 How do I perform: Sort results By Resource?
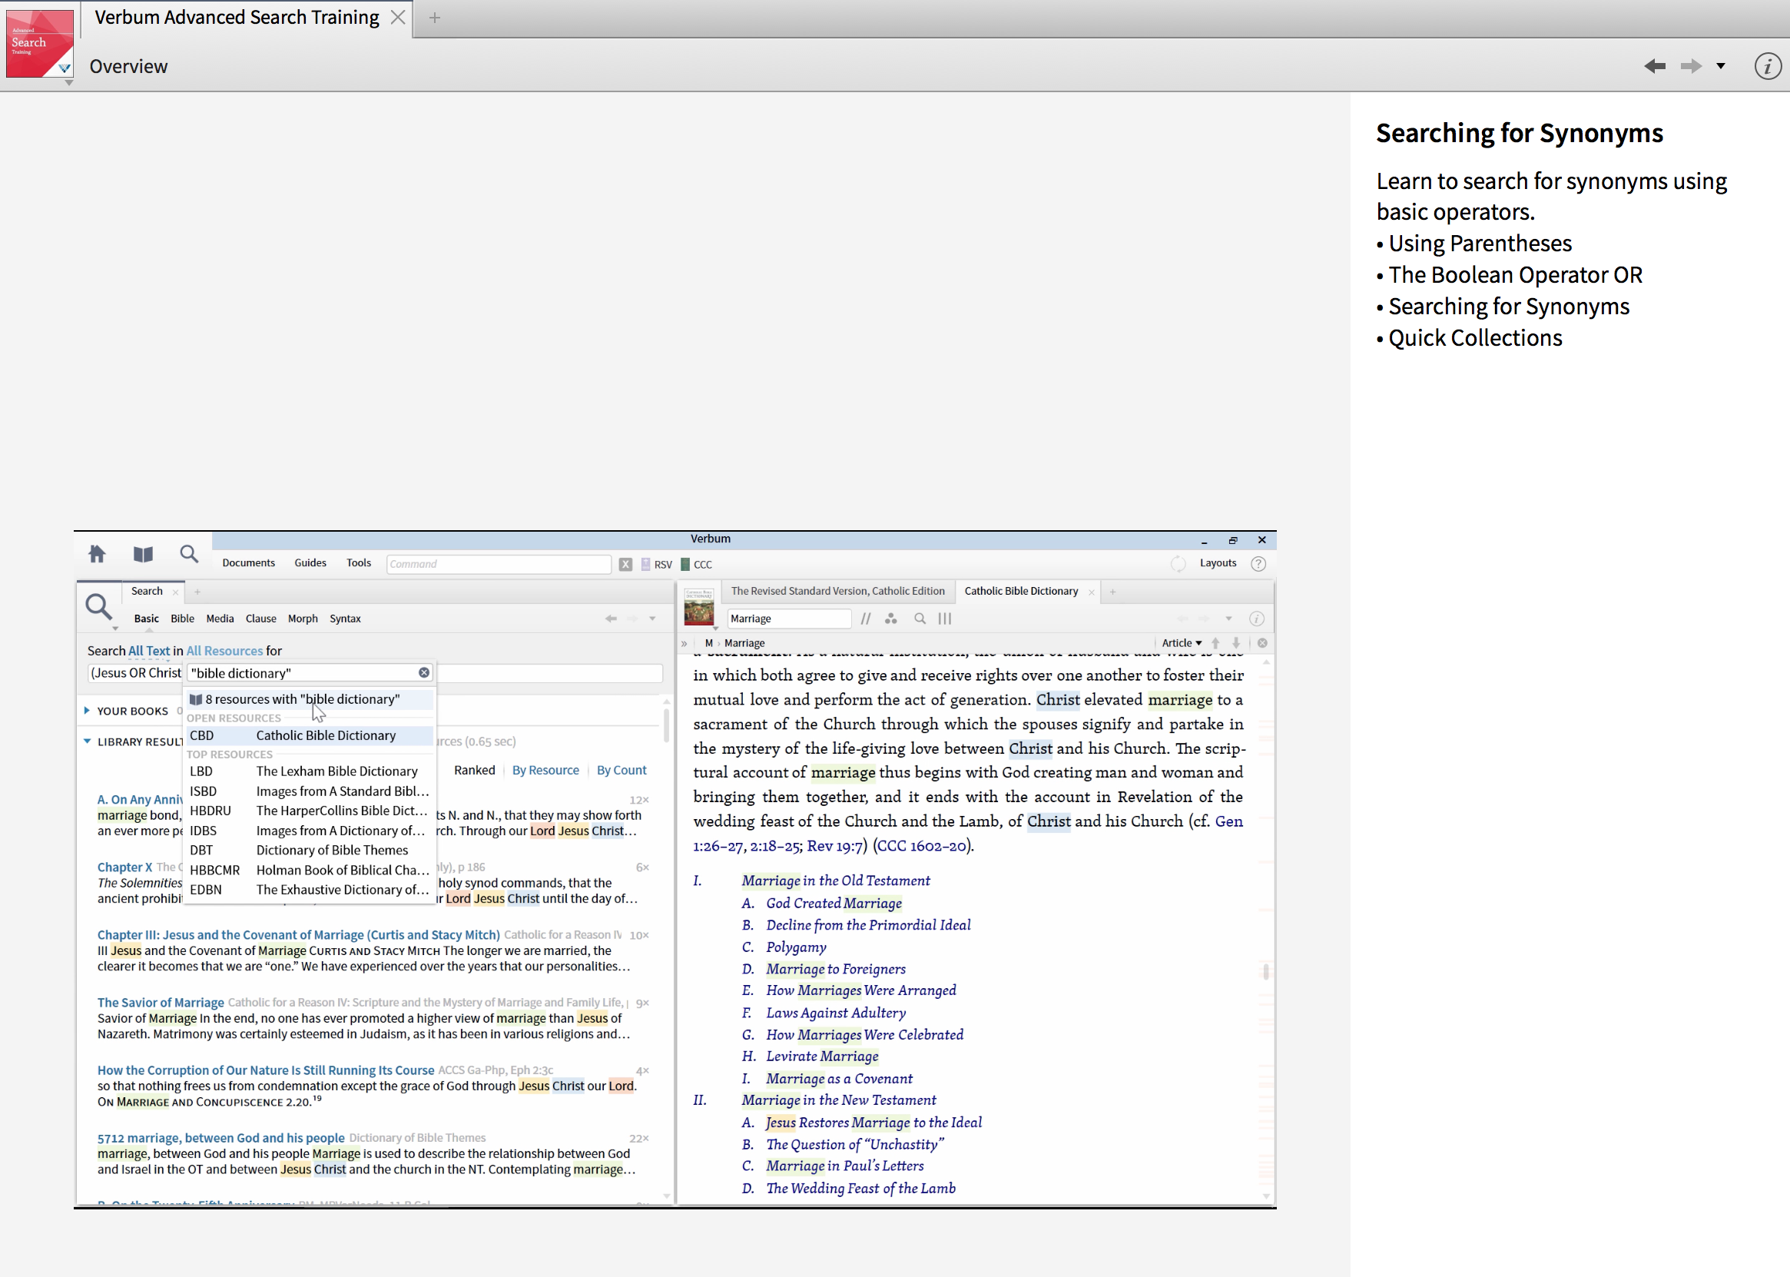545,771
